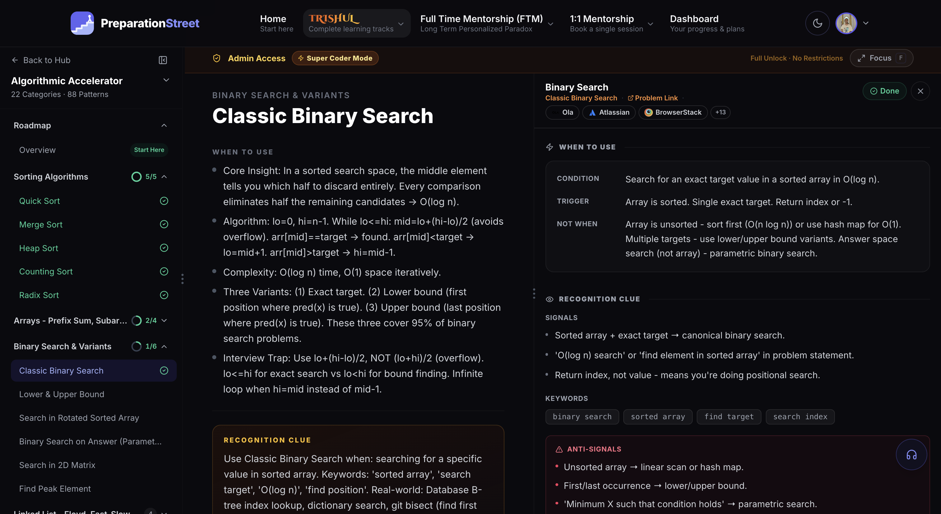The width and height of the screenshot is (941, 514).
Task: Click the content panel divider handle
Action: point(534,294)
